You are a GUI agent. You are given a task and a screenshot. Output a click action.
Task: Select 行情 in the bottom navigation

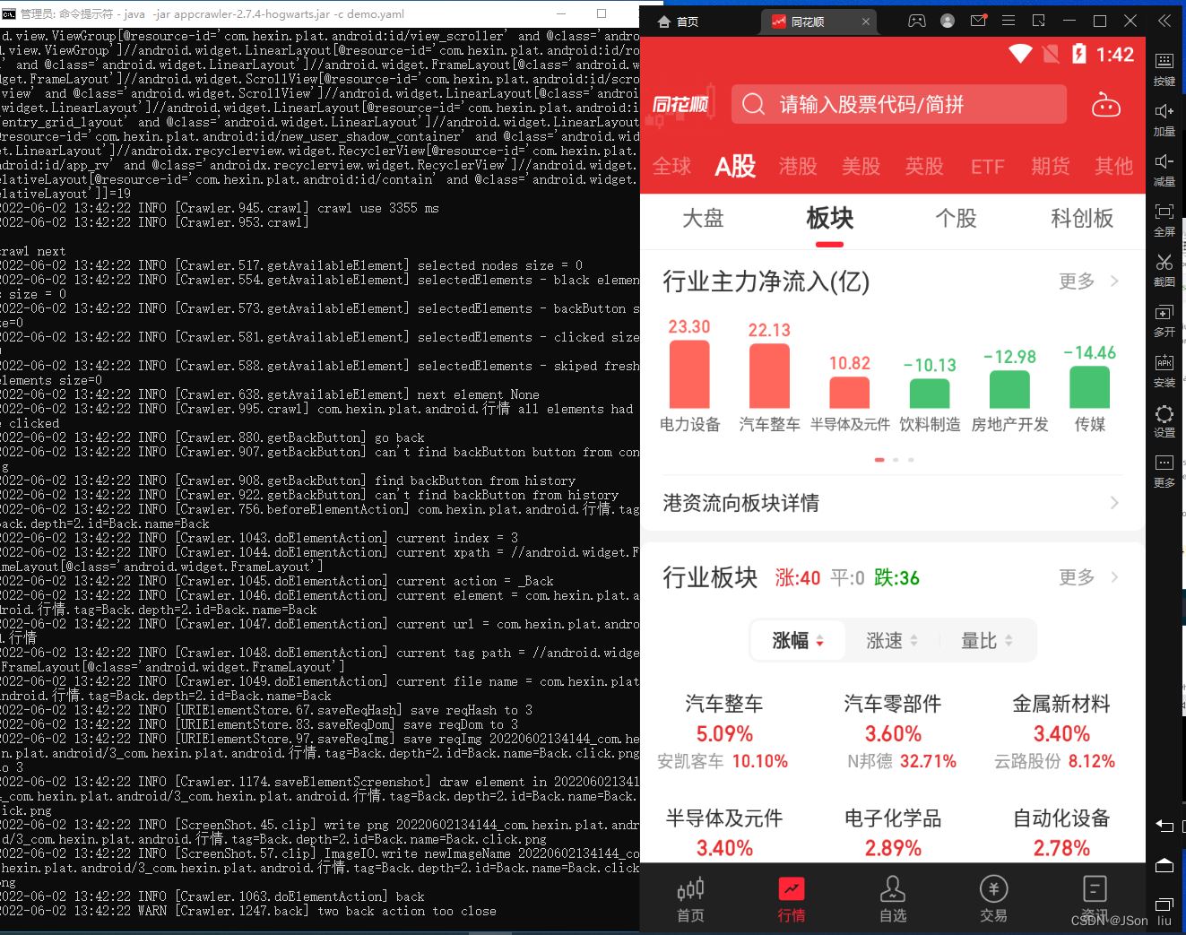[x=792, y=900]
